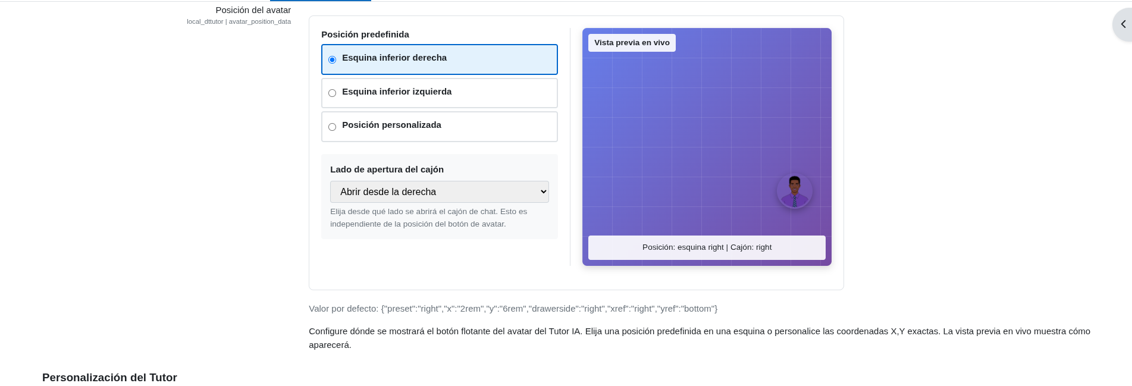The image size is (1132, 386).
Task: Click the "Posición del avatar" setting title
Action: 253,10
